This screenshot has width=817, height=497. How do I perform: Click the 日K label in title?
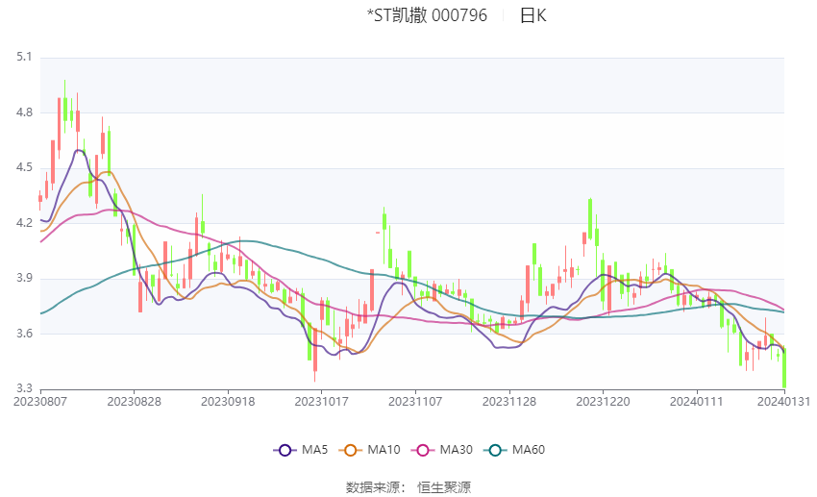pos(533,15)
